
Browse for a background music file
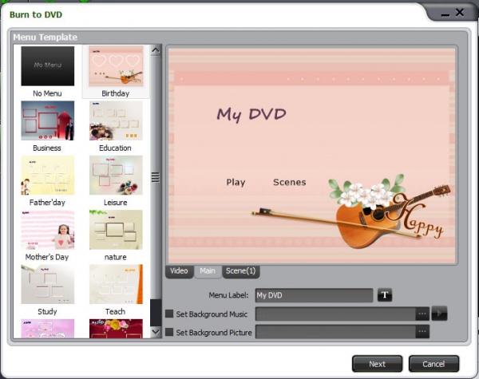[x=422, y=314]
